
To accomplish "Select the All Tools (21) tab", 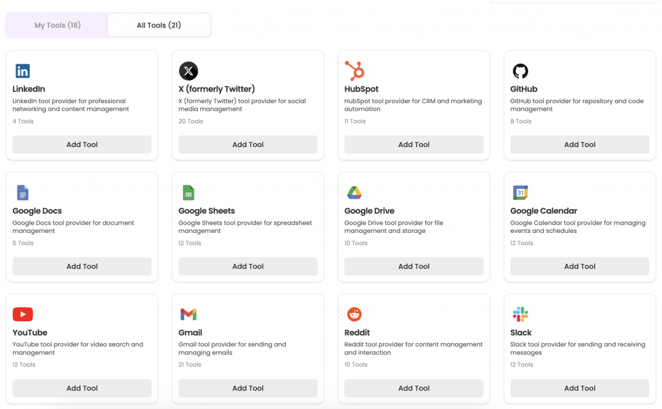I will tap(159, 25).
